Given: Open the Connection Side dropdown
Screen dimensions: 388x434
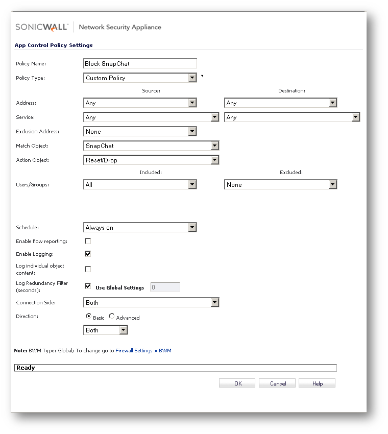Looking at the screenshot, I should (151, 303).
